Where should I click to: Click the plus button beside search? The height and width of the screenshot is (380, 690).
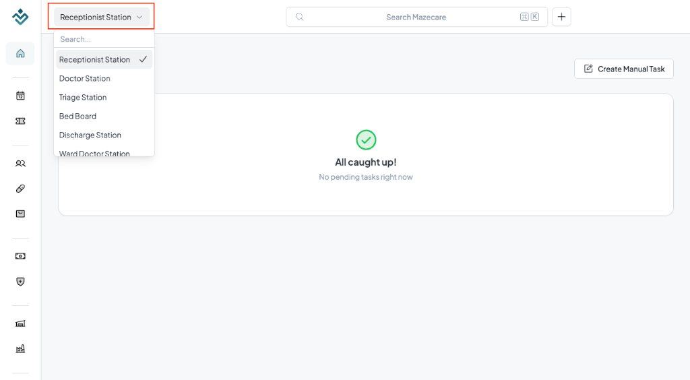[561, 17]
